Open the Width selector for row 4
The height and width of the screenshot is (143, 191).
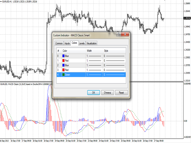click(94, 75)
